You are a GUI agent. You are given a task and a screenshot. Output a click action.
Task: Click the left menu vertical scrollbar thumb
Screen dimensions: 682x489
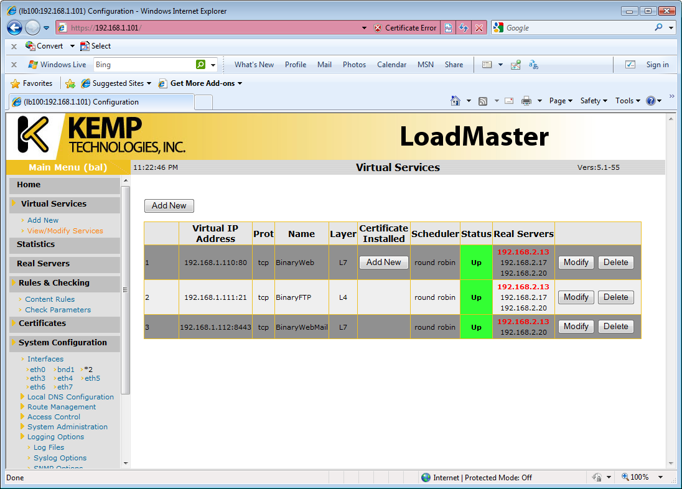click(125, 290)
